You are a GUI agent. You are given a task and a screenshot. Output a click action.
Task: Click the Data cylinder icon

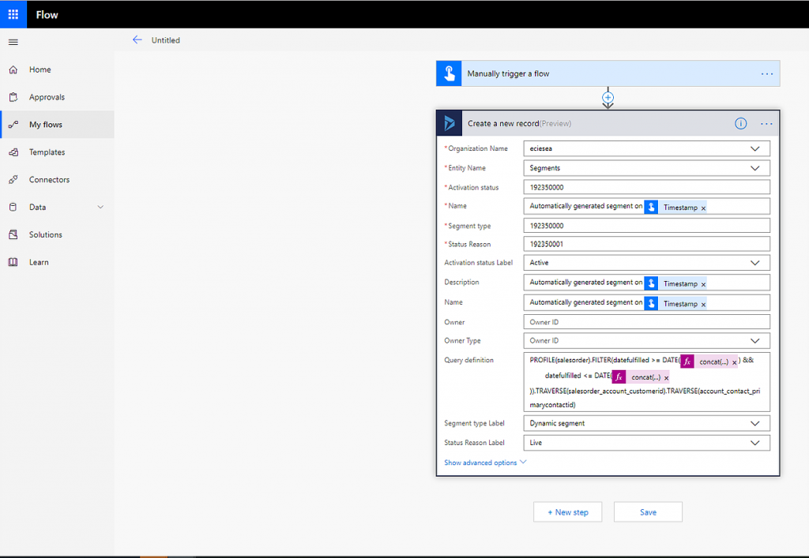coord(13,207)
